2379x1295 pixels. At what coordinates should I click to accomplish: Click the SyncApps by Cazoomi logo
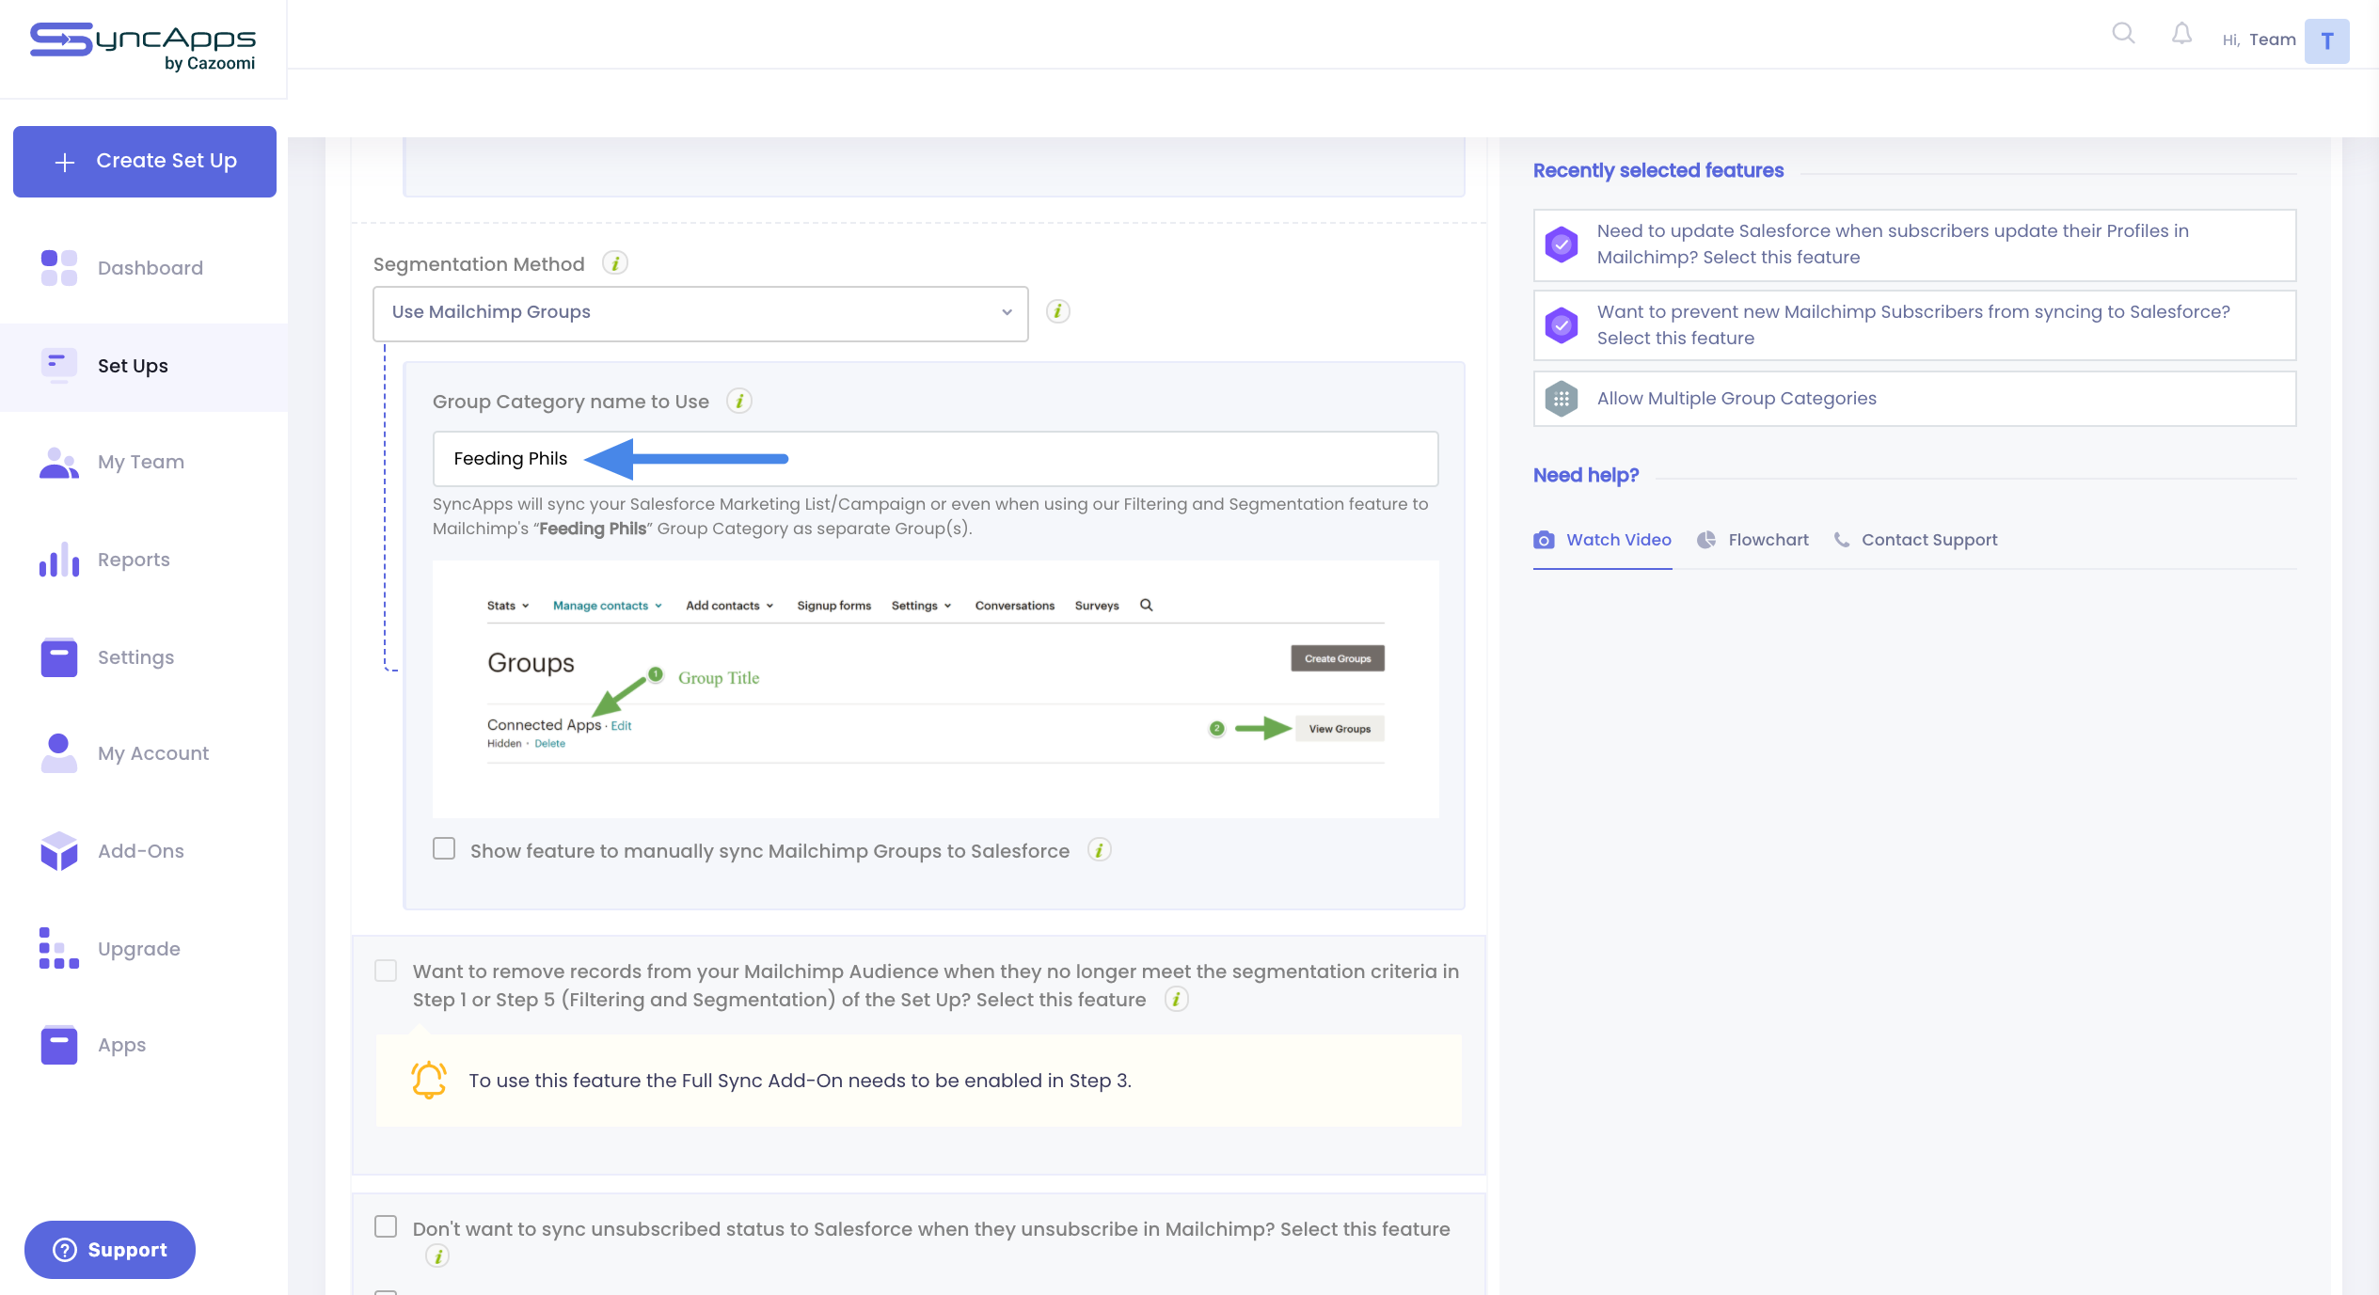pos(143,46)
